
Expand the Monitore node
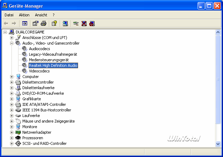[x=11, y=127]
